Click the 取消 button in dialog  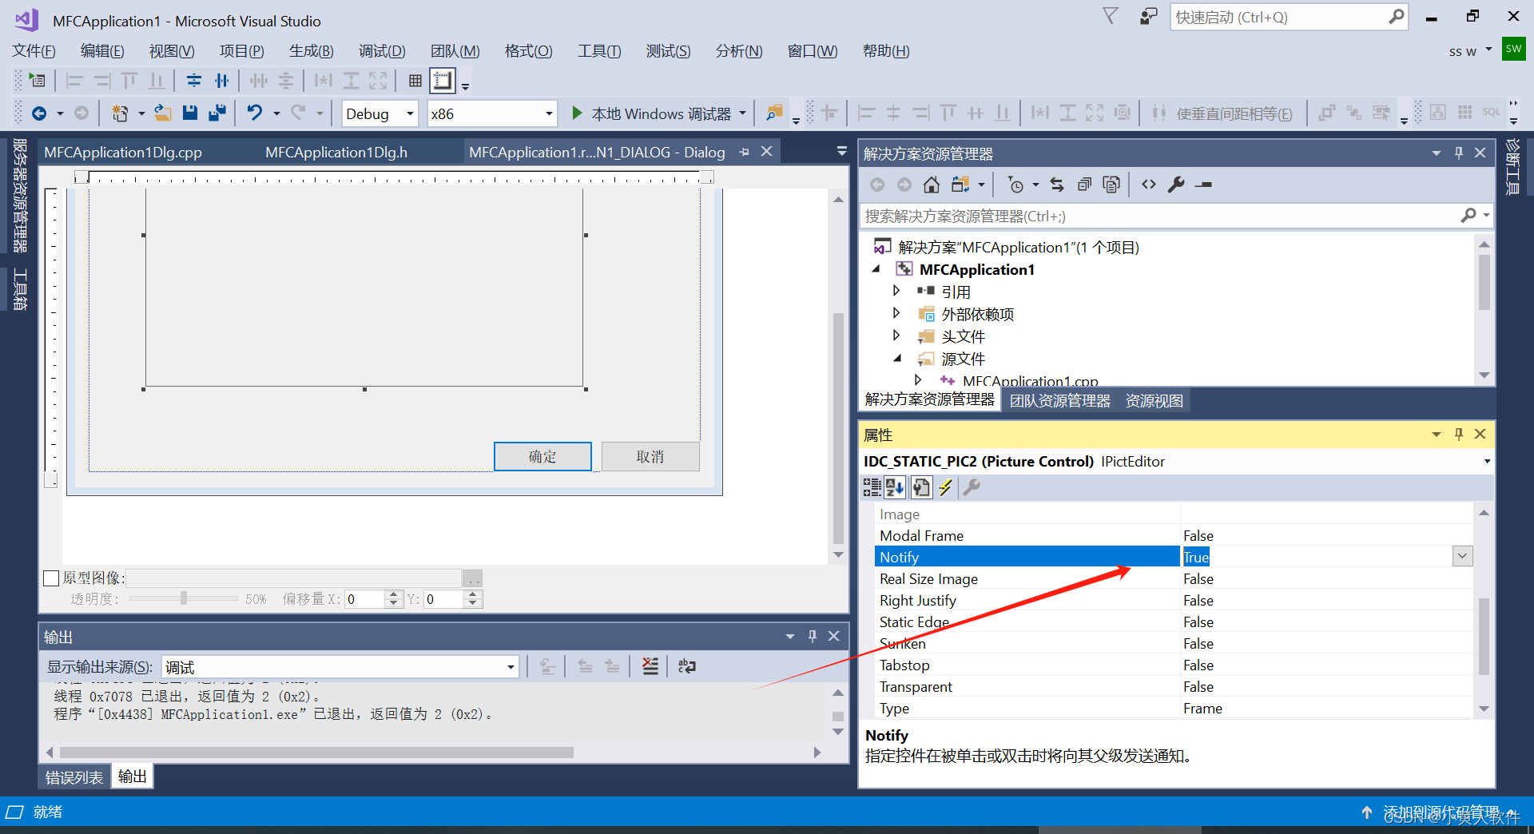pos(650,456)
